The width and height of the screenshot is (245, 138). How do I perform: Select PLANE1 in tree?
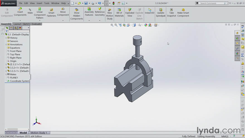pos(14,78)
